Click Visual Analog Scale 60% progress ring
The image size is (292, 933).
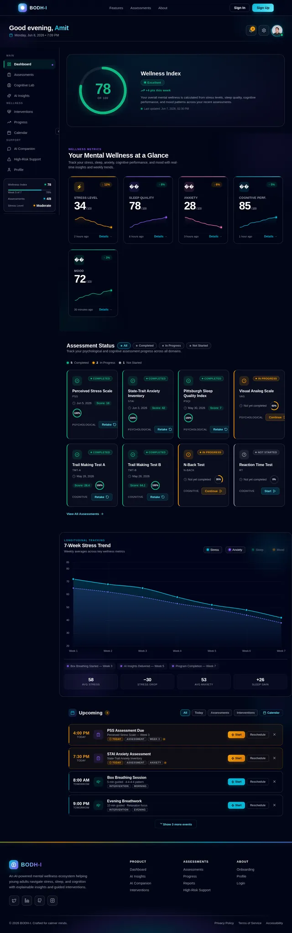click(x=274, y=406)
